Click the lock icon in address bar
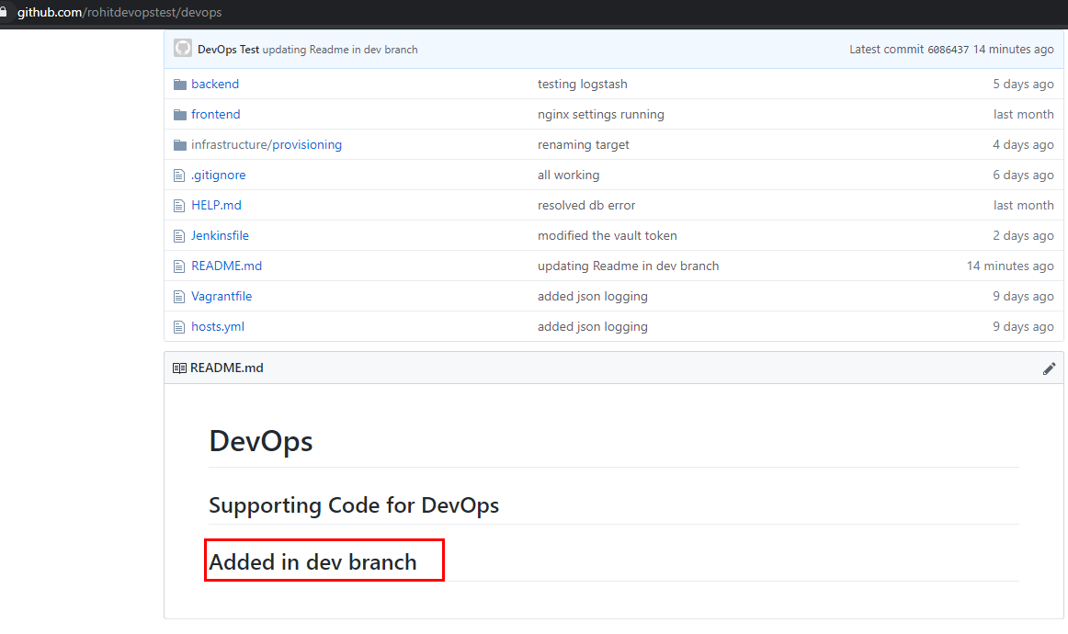Image resolution: width=1068 pixels, height=634 pixels. 4,12
